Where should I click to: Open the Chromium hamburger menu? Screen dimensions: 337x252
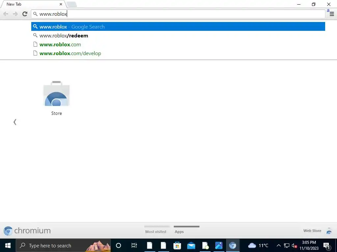(332, 14)
